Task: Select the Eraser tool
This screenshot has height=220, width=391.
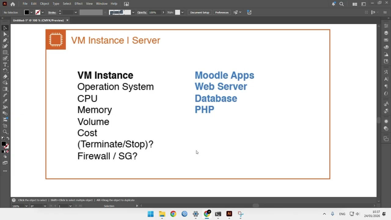Action: [x=5, y=77]
